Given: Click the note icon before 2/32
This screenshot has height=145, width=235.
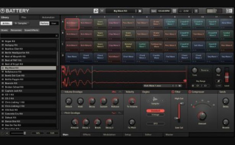Looking at the screenshot, I should [x=180, y=11].
